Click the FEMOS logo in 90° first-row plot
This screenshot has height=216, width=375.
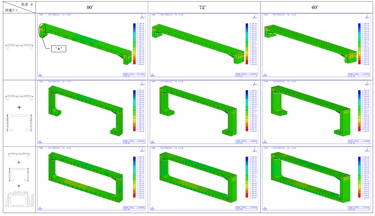point(40,75)
